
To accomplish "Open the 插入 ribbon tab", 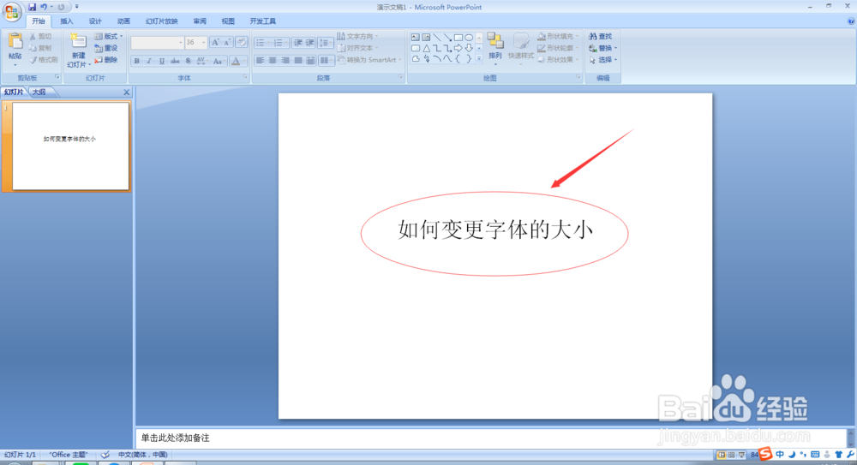I will tap(67, 21).
